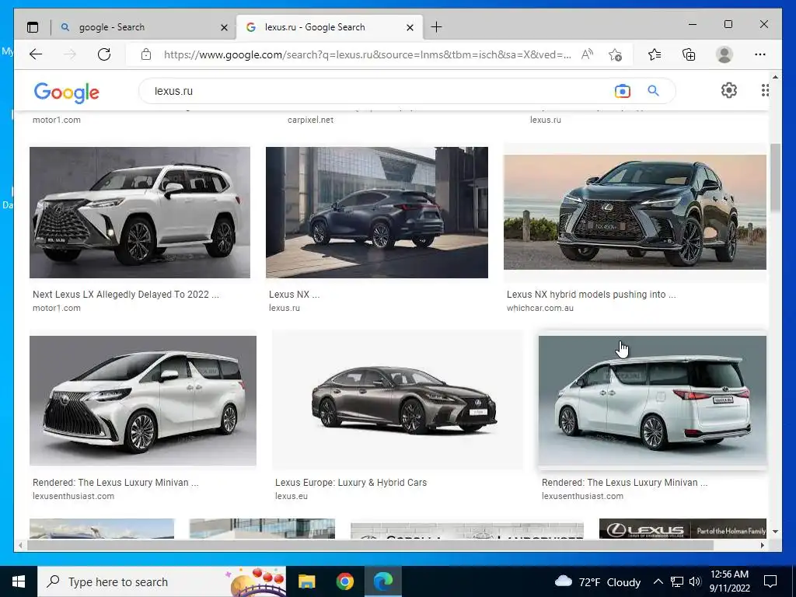Screen dimensions: 796x597
Task: View site information lock icon
Action: click(x=145, y=54)
